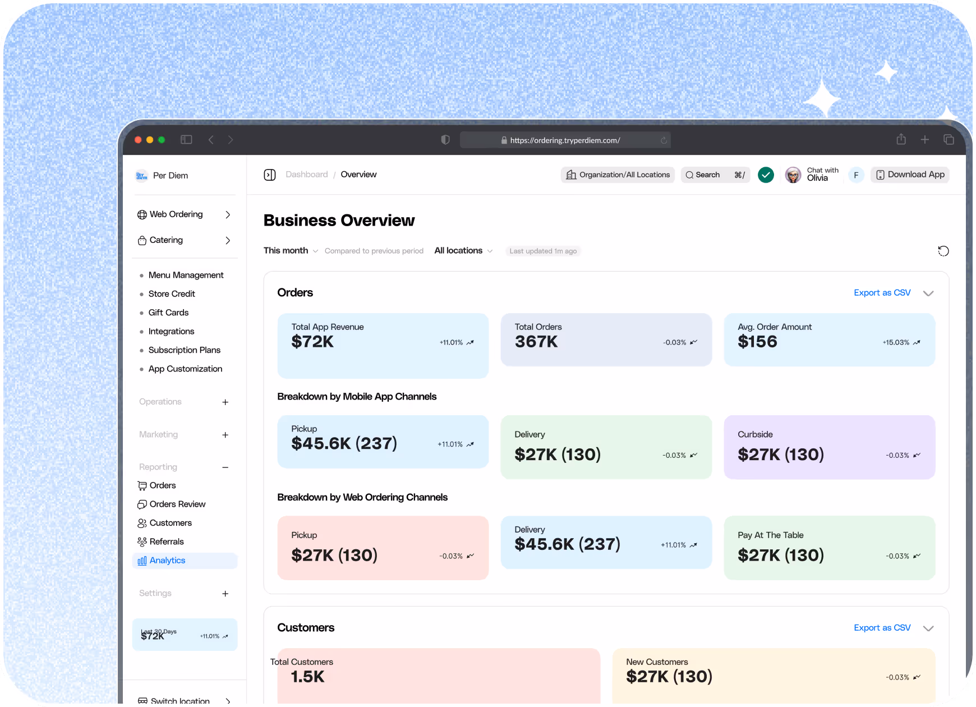Collapse the Orders card chevron
976x707 pixels.
[x=928, y=293]
